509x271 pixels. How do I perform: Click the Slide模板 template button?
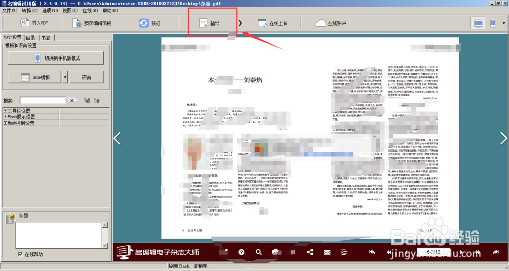[x=35, y=77]
